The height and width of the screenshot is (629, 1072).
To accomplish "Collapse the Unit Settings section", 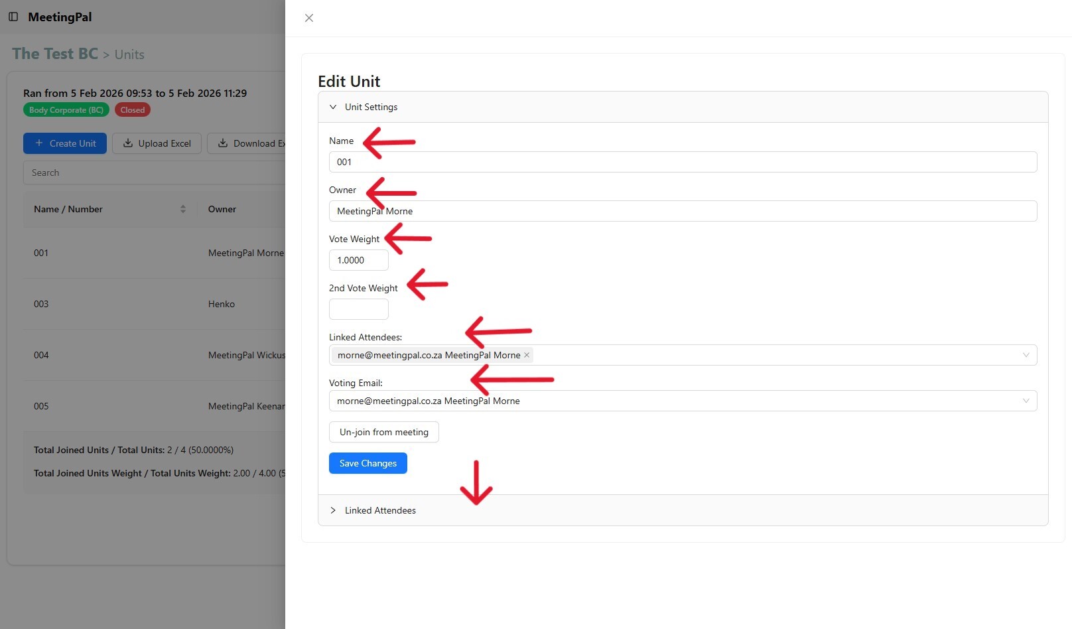I will [x=333, y=107].
